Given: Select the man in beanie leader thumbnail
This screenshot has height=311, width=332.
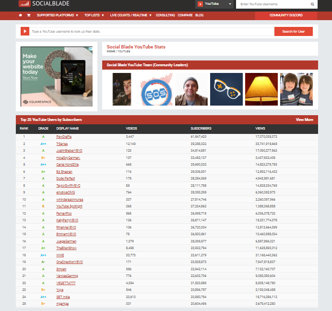Looking at the screenshot, I should [191, 89].
